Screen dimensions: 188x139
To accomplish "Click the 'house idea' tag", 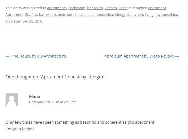I will point(84,14).
